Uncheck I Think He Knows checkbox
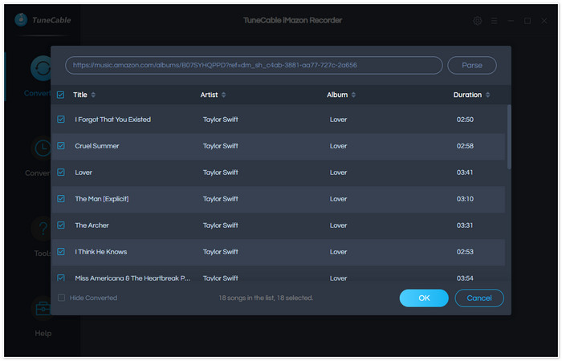This screenshot has width=562, height=361. click(x=60, y=252)
